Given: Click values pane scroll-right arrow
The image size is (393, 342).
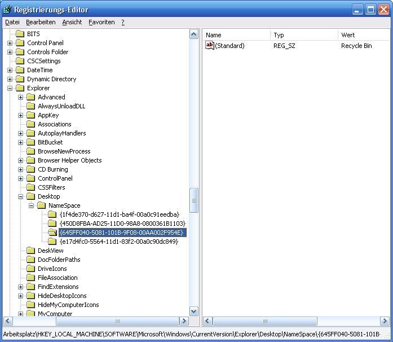Looking at the screenshot, I should (385, 321).
